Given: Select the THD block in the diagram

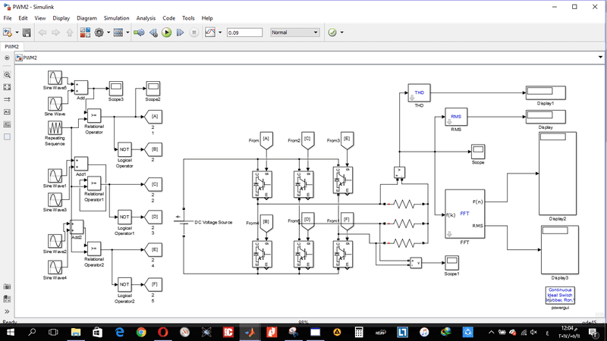Looking at the screenshot, I should [x=419, y=92].
